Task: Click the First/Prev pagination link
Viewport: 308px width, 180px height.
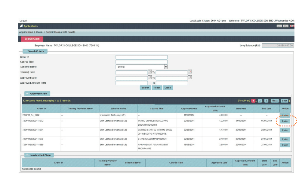Action: tap(244, 101)
